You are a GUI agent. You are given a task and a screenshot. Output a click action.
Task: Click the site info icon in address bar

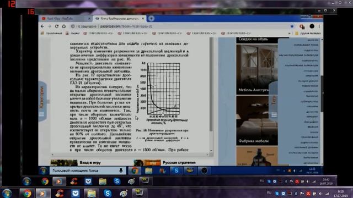[x=72, y=26]
